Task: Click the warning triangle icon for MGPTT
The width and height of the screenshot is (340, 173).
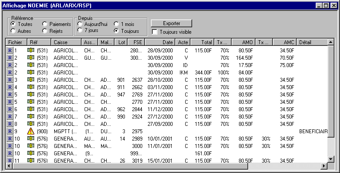Action: point(31,131)
